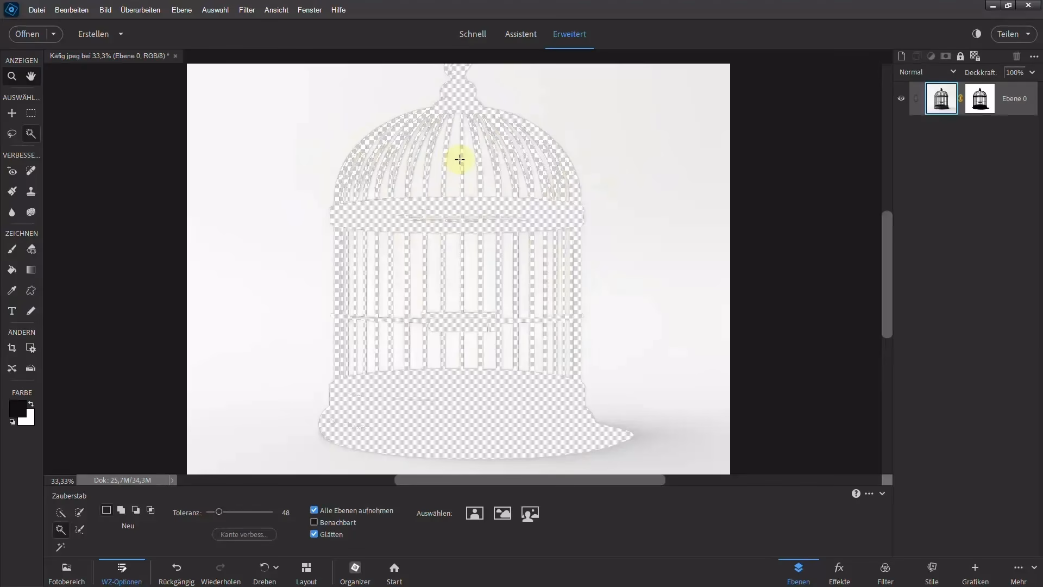Select the Lasso tool

point(11,134)
